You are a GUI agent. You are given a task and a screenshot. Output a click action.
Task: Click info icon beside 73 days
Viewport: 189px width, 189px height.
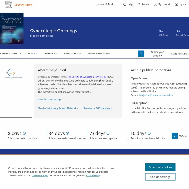click(108, 133)
